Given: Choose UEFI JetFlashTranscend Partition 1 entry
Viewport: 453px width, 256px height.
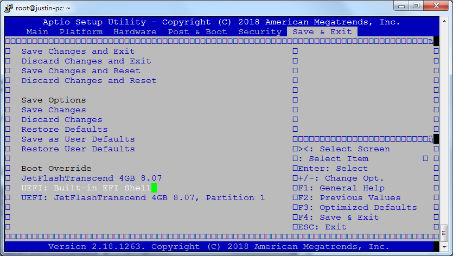Looking at the screenshot, I should coord(143,198).
